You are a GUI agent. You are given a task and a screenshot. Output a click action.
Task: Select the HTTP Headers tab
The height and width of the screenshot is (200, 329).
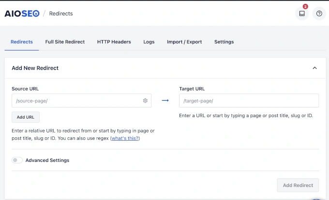114,42
